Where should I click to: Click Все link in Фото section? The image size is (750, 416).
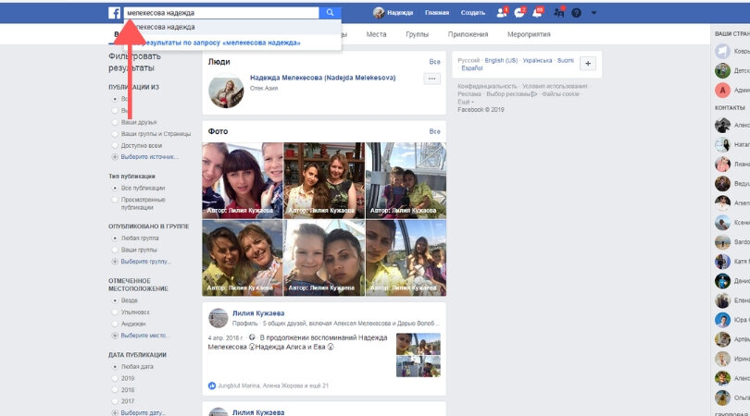point(435,131)
